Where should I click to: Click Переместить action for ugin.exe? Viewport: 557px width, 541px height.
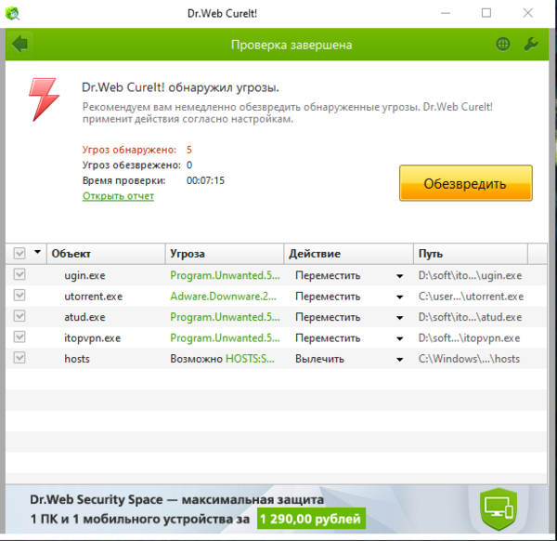[328, 276]
